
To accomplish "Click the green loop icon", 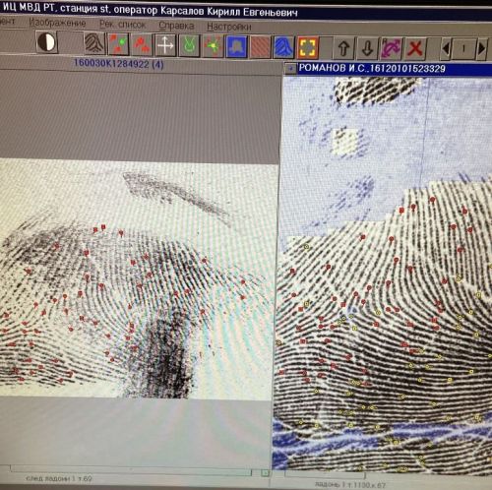I will click(189, 46).
